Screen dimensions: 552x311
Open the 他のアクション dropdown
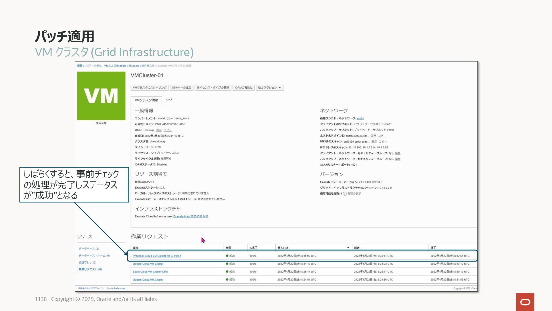click(269, 88)
